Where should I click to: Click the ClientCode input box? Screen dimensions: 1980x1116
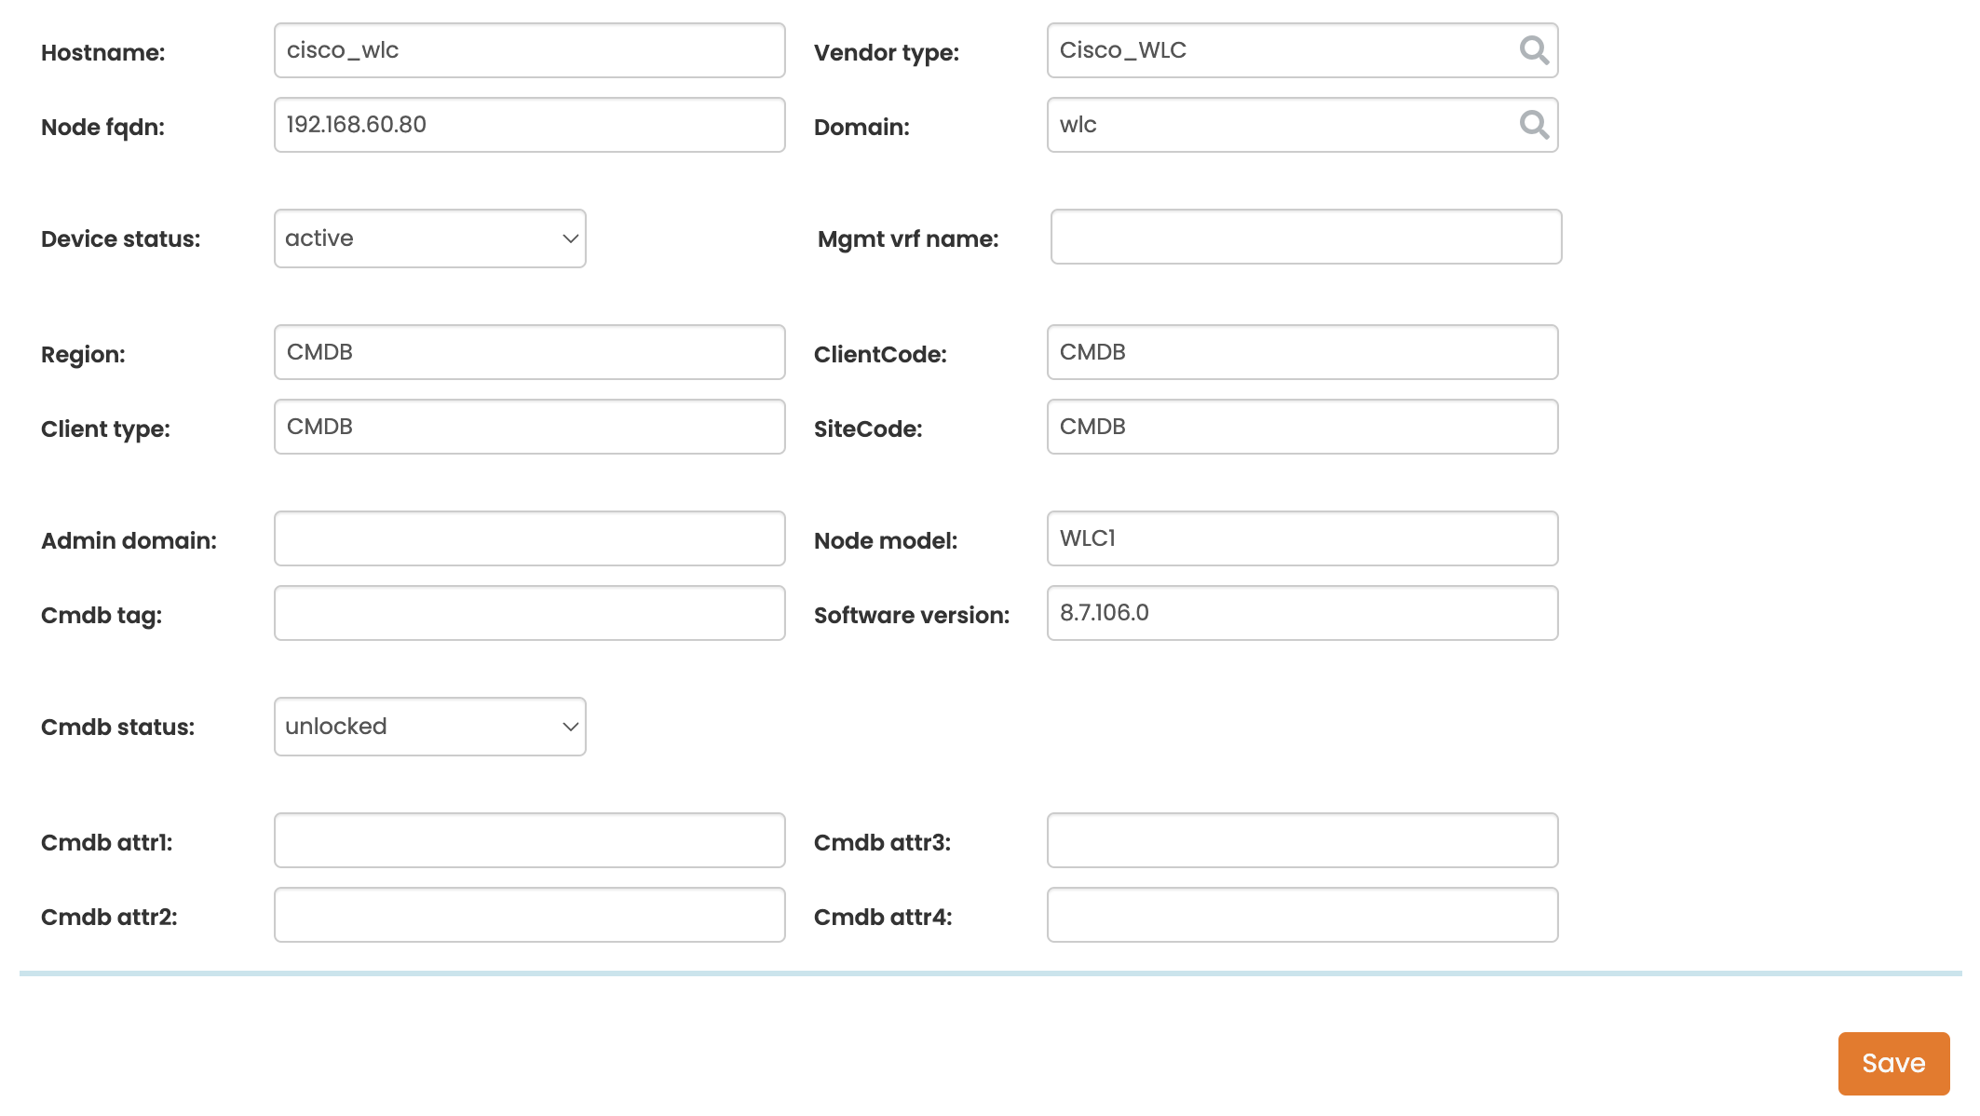(1301, 352)
